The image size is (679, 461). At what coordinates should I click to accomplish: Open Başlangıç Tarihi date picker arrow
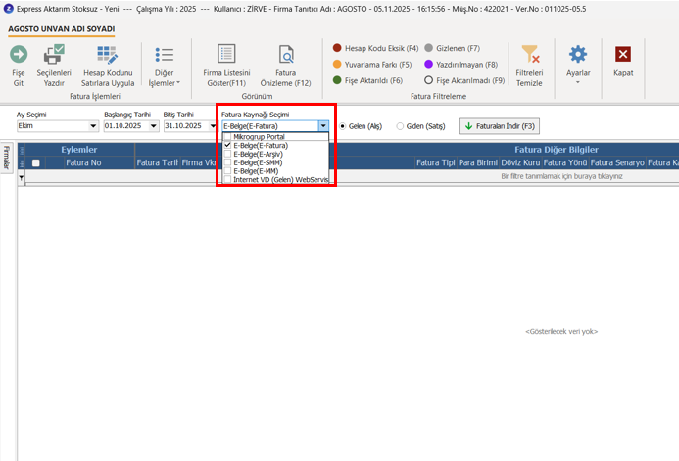[x=153, y=126]
